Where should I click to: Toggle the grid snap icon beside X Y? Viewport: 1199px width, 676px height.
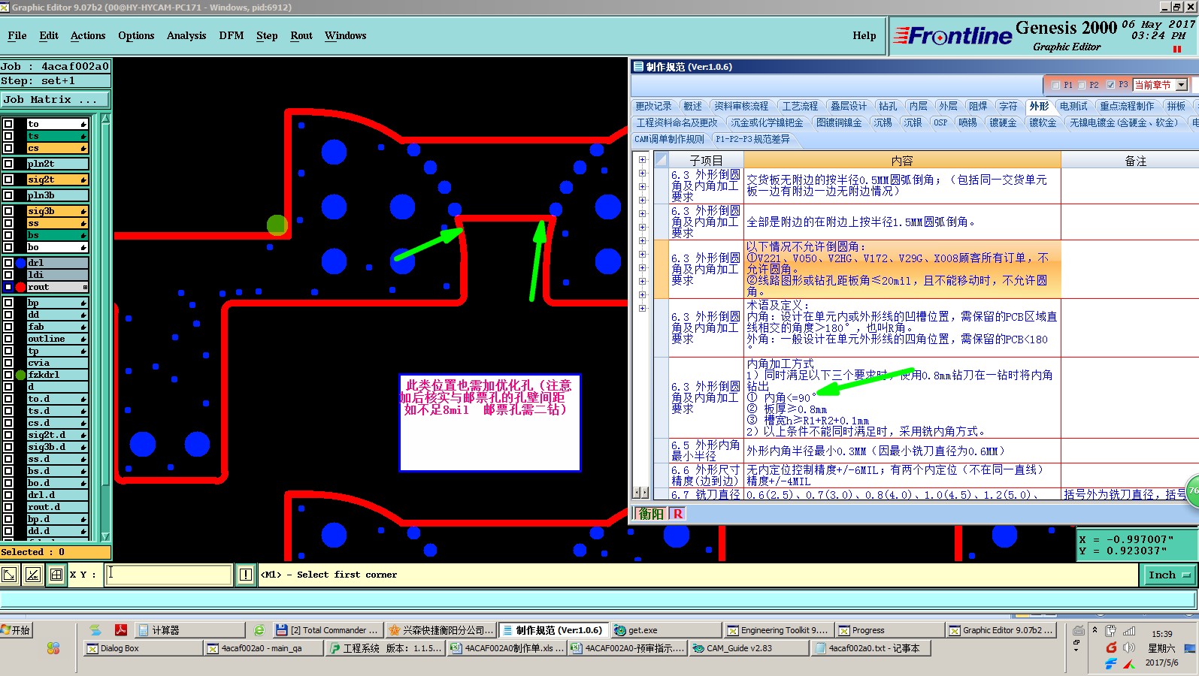click(x=56, y=575)
